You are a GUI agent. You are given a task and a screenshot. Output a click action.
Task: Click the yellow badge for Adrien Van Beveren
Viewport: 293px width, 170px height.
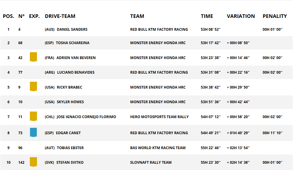click(33, 57)
